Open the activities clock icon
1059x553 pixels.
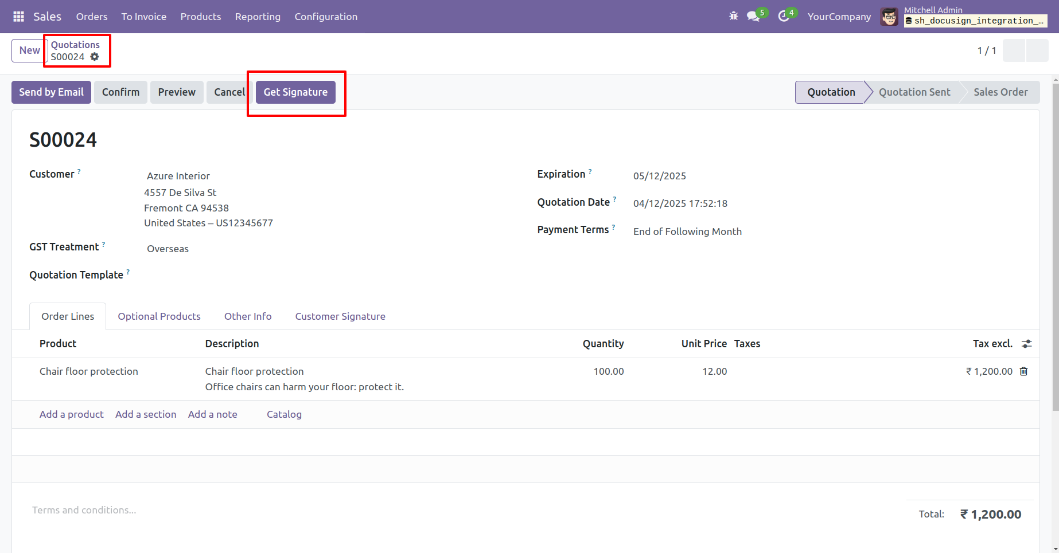[783, 16]
